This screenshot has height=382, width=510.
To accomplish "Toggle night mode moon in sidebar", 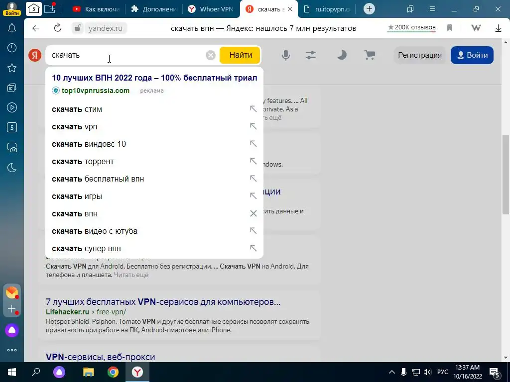I will (x=12, y=168).
